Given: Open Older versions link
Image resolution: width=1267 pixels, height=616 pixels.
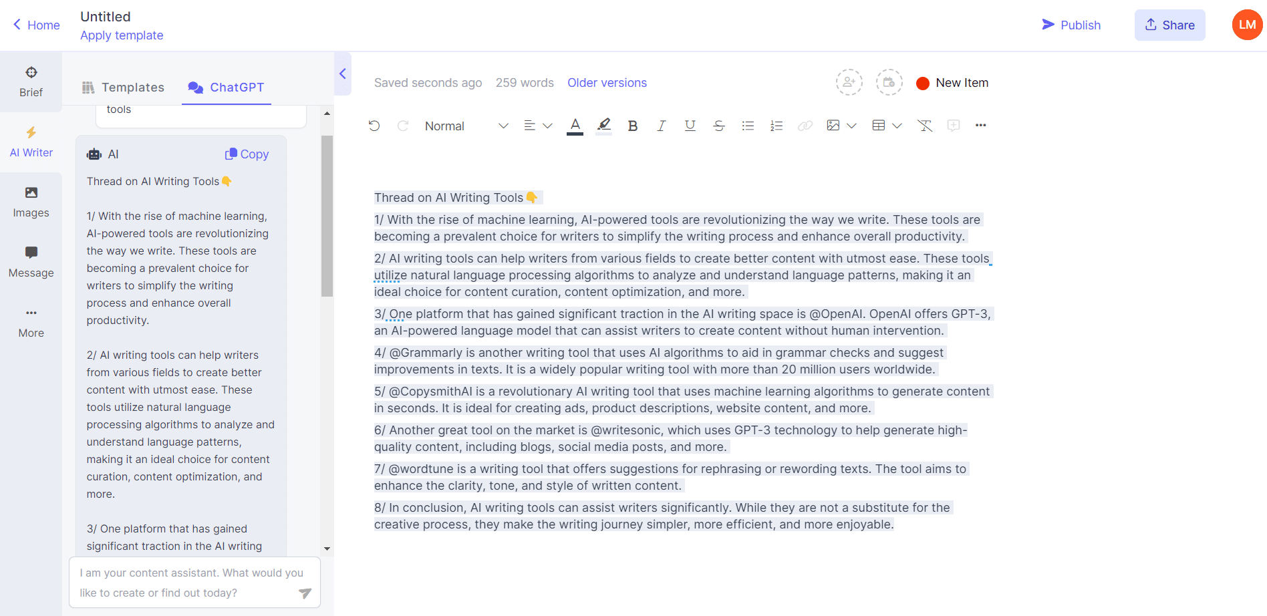Looking at the screenshot, I should [x=607, y=83].
